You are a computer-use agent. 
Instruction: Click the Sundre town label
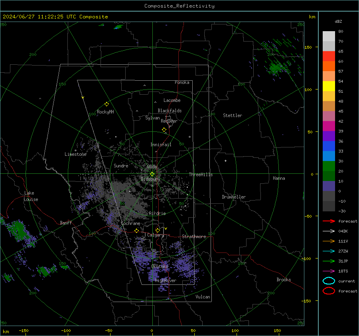tap(121, 165)
